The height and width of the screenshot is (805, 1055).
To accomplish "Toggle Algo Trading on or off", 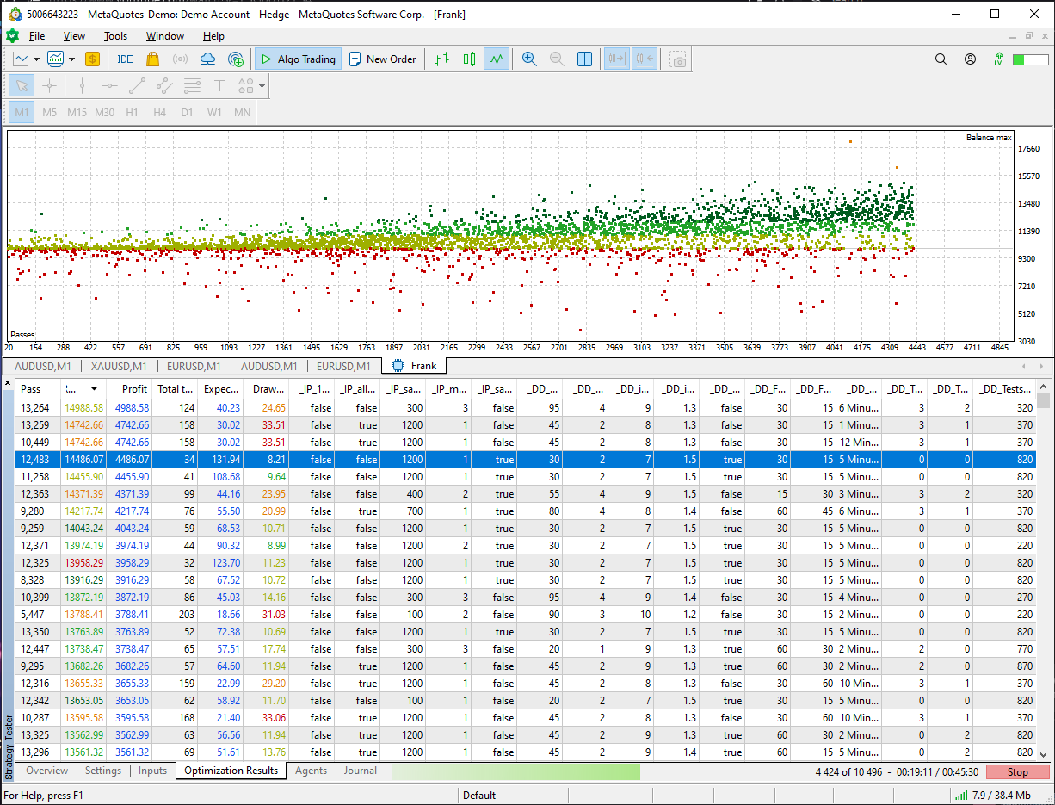I will click(298, 59).
